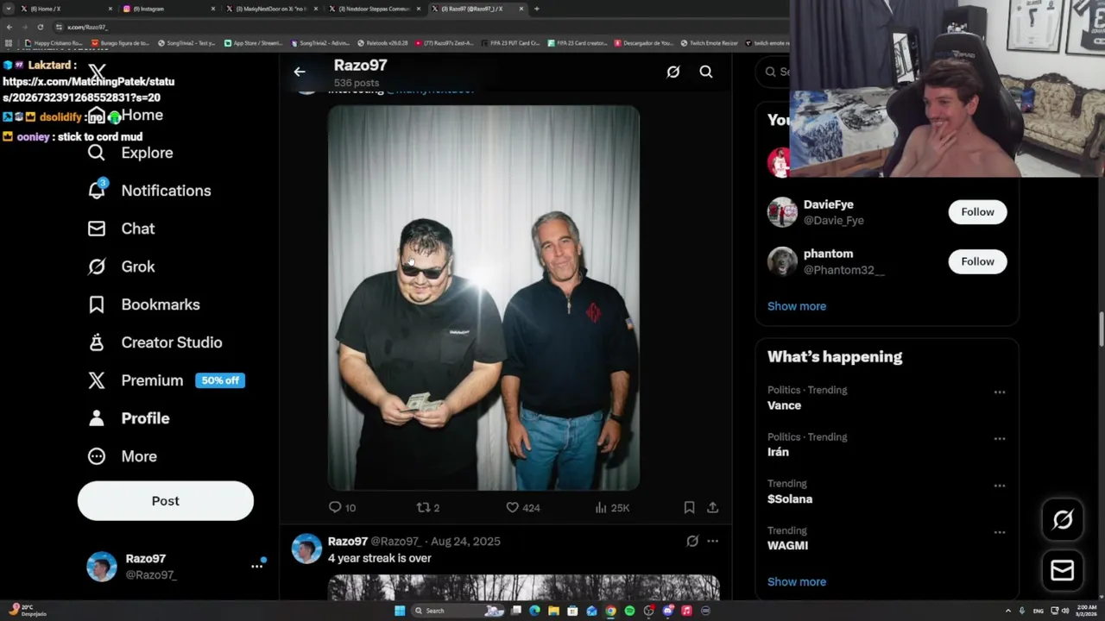Switch to the Nextdoor Steppas Community tab

click(x=373, y=9)
